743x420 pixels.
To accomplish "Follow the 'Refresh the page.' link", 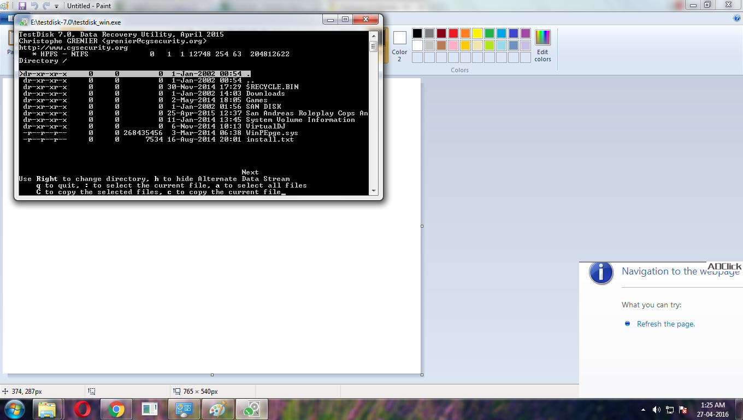I will (666, 324).
